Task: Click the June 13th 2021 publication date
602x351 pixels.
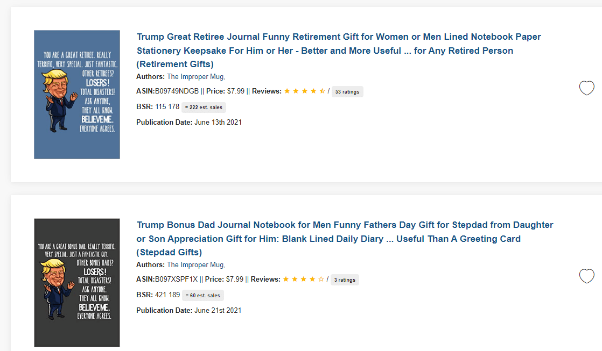Action: point(218,122)
